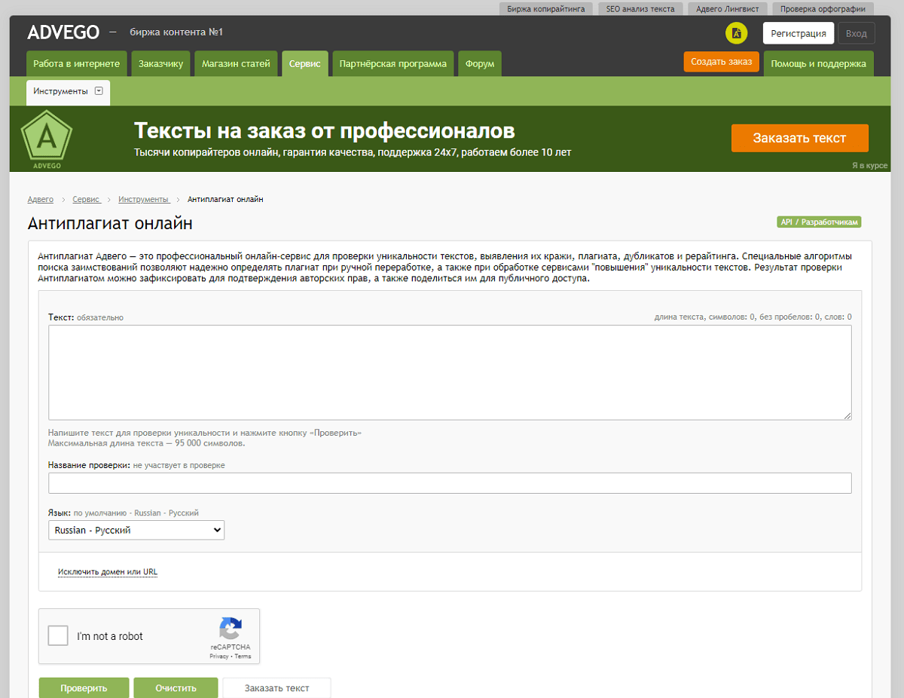Click orange Заказать текст banner button
Image resolution: width=904 pixels, height=698 pixels.
[799, 139]
